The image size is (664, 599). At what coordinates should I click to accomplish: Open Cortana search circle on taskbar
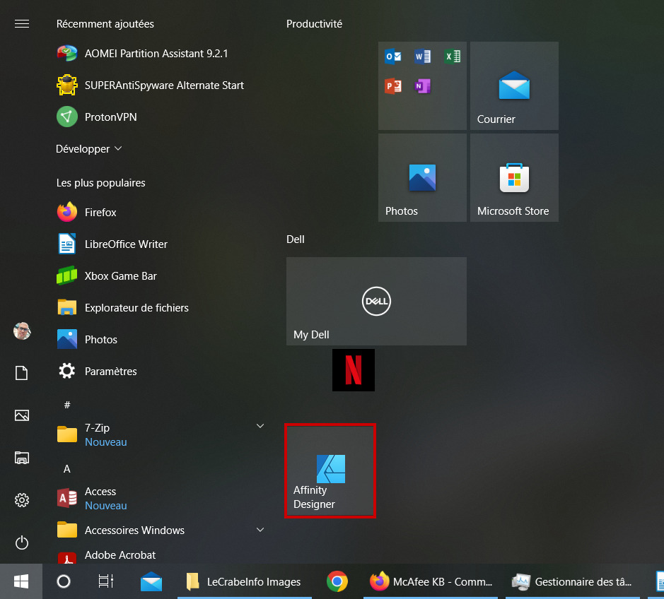(x=64, y=581)
